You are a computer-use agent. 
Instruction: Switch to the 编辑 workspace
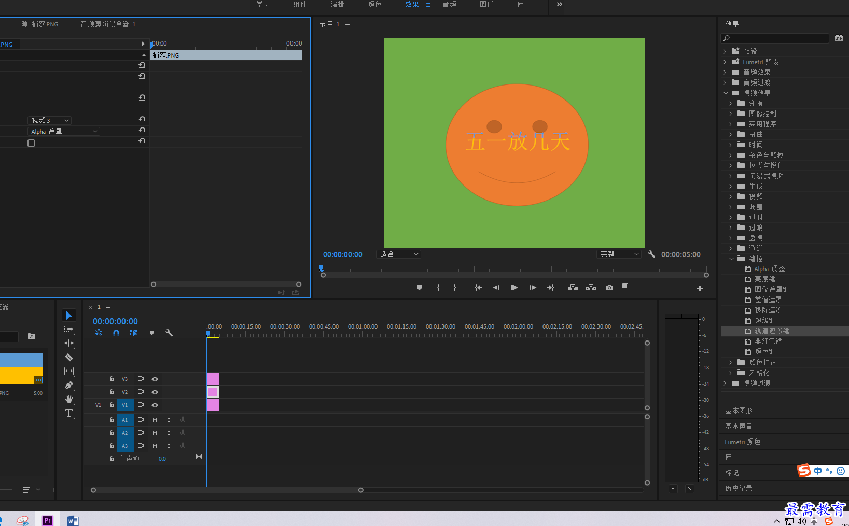tap(337, 4)
